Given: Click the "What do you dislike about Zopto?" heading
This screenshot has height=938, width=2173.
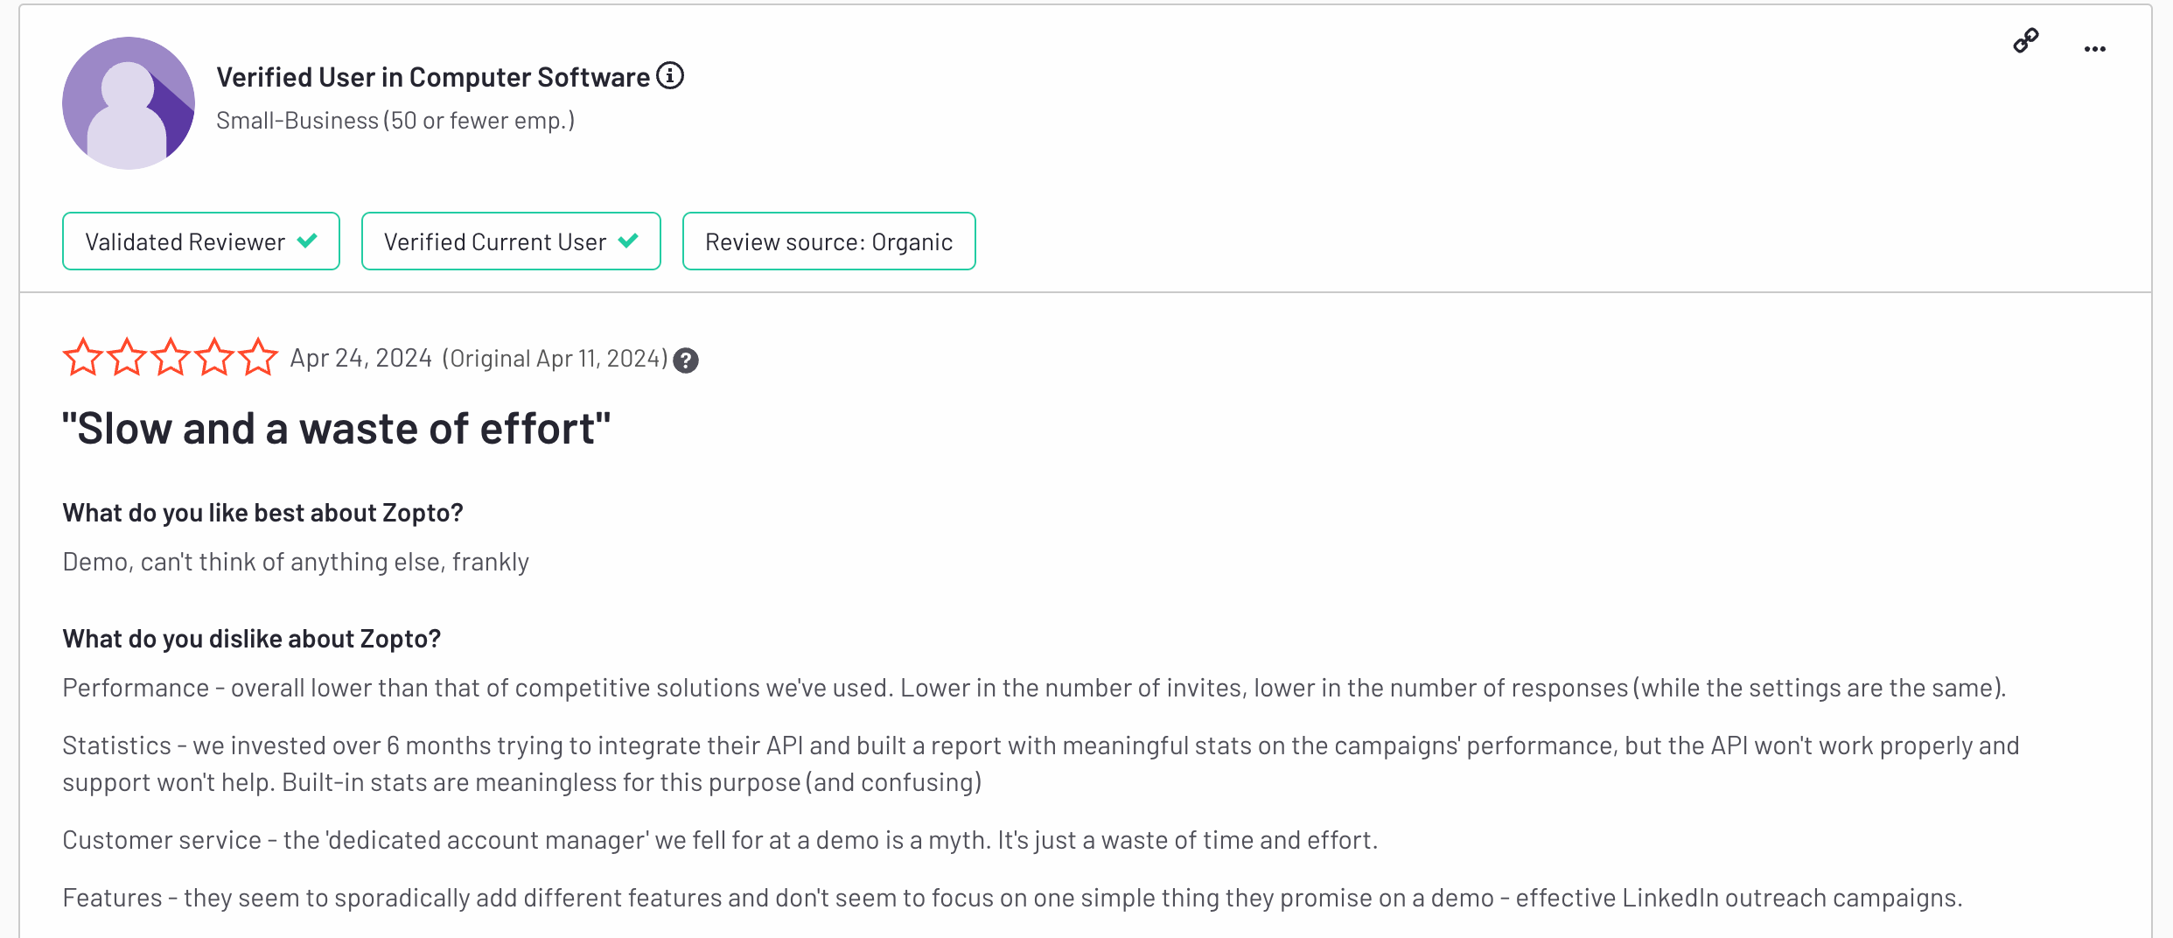Looking at the screenshot, I should click(252, 639).
